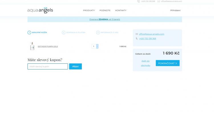Increase quantity with the up arrow
Screen dimensions: 214x116
coord(97,45)
